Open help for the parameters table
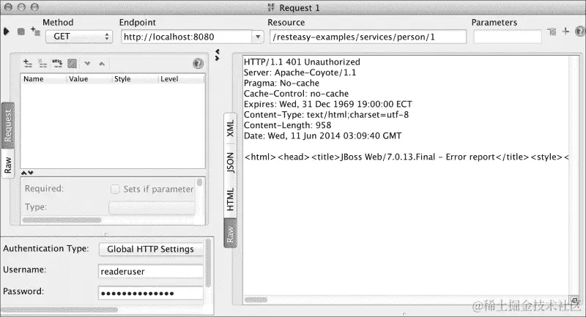This screenshot has width=586, height=317. coord(198,64)
